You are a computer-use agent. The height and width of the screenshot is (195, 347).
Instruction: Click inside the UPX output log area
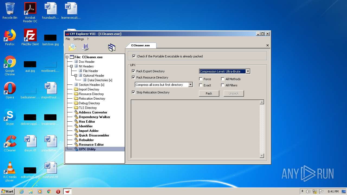click(195, 129)
